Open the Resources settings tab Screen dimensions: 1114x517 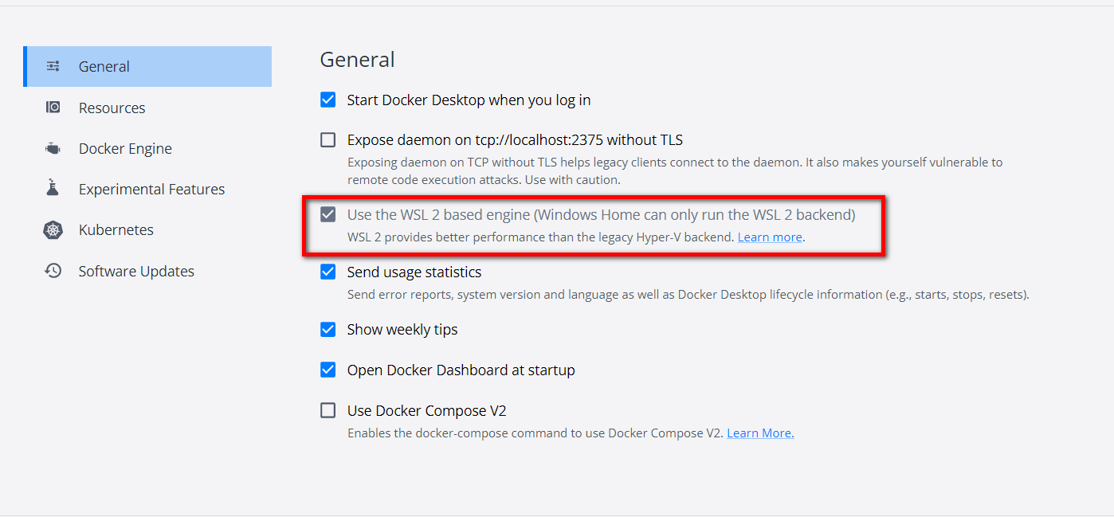(112, 108)
